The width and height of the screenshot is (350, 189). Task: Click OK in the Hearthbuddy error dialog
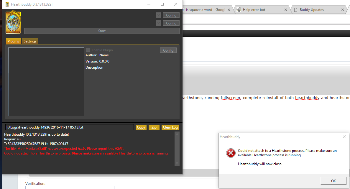click(333, 181)
